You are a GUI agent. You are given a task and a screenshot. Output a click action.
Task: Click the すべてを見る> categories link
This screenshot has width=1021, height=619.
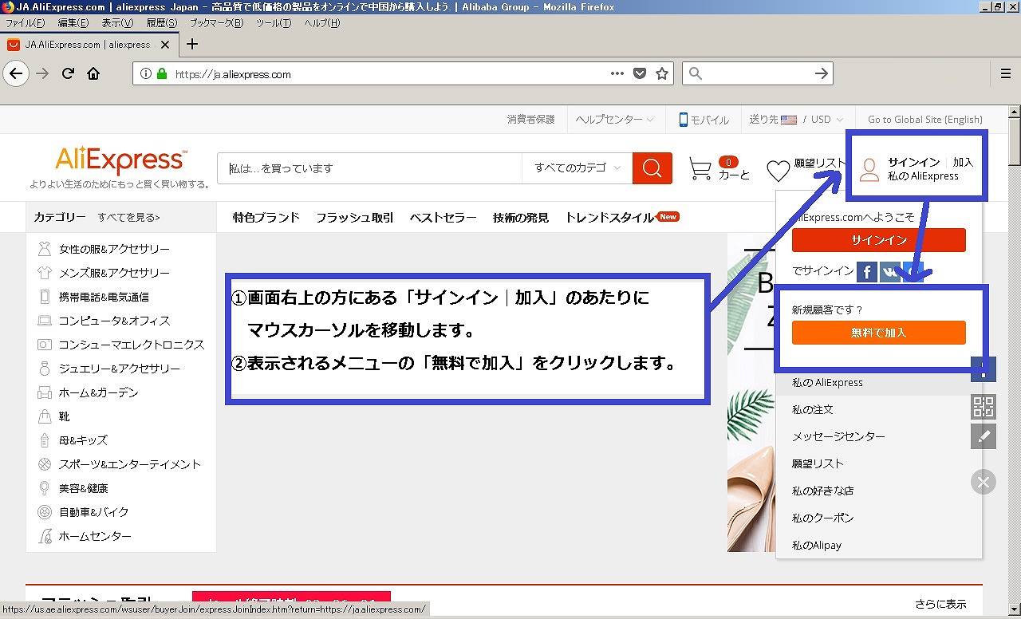[x=128, y=217]
